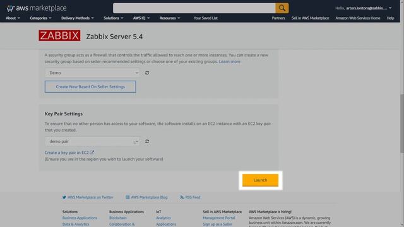Open the IoT Analytics footer link
This screenshot has height=227, width=404.
coord(163,218)
